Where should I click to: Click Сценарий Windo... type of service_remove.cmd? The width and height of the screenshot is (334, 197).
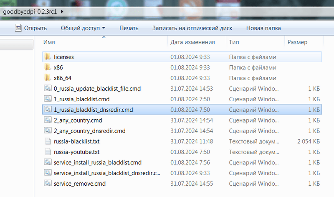pyautogui.click(x=254, y=184)
